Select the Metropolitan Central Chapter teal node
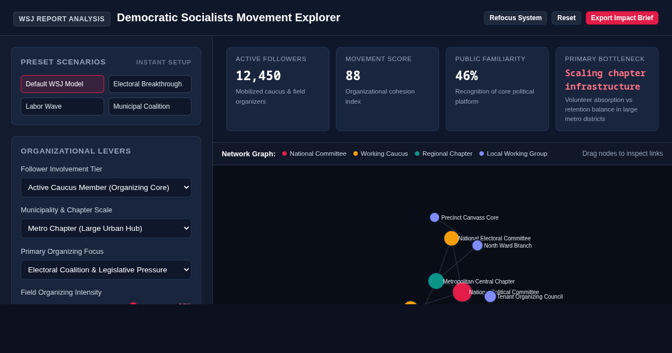The height and width of the screenshot is (353, 672). coord(436,281)
